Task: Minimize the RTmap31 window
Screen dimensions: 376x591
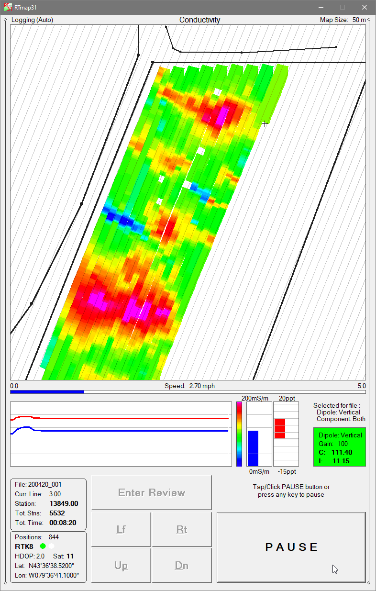Action: pos(321,7)
